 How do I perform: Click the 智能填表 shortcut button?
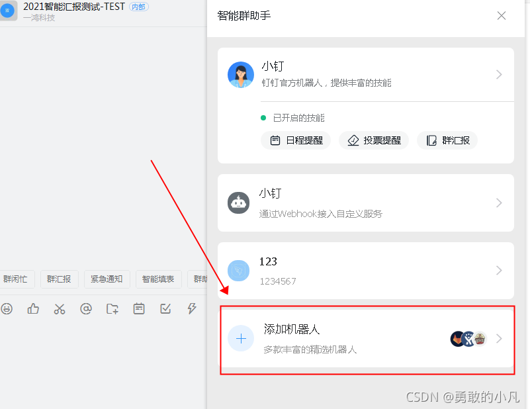pos(159,279)
